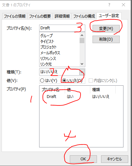
Task: Click the name list scroll up arrow
Action: click(x=82, y=35)
